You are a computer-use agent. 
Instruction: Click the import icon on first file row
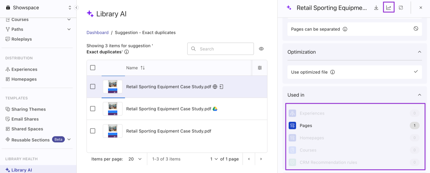221,87
